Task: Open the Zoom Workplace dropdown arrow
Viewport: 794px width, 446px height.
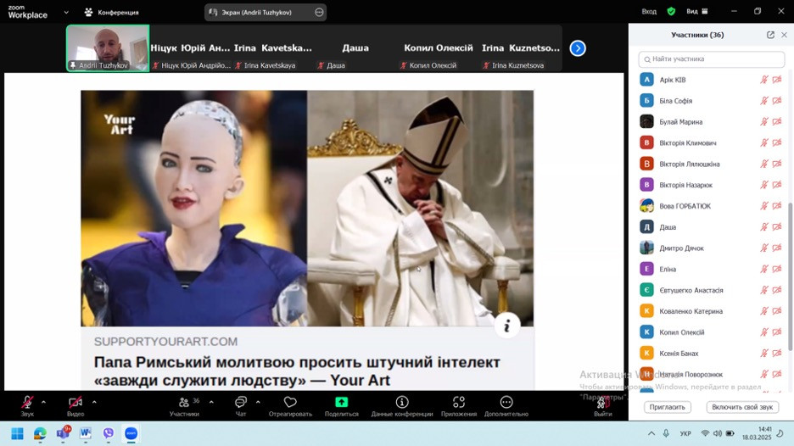Action: (66, 12)
